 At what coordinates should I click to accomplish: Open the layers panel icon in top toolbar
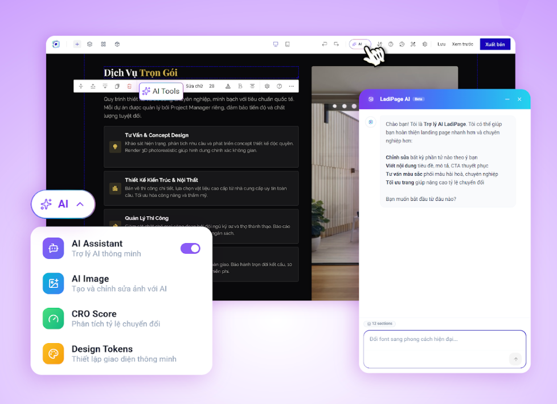[x=89, y=44]
